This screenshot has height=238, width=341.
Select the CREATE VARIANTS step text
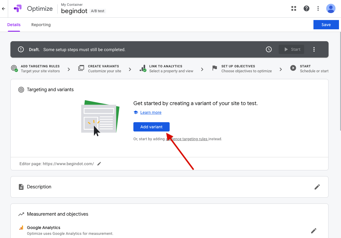pos(104,66)
